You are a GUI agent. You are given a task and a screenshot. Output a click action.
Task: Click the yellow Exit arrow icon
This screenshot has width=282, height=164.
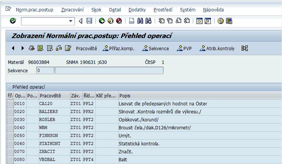tap(110, 21)
